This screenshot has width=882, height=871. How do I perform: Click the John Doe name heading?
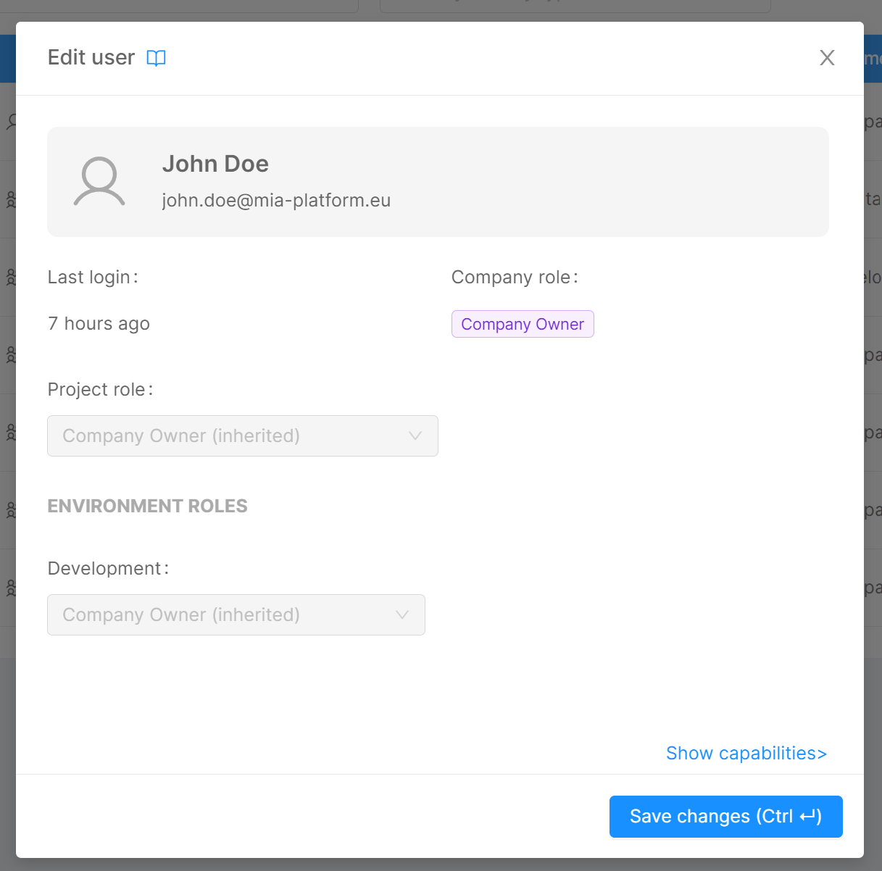(215, 164)
